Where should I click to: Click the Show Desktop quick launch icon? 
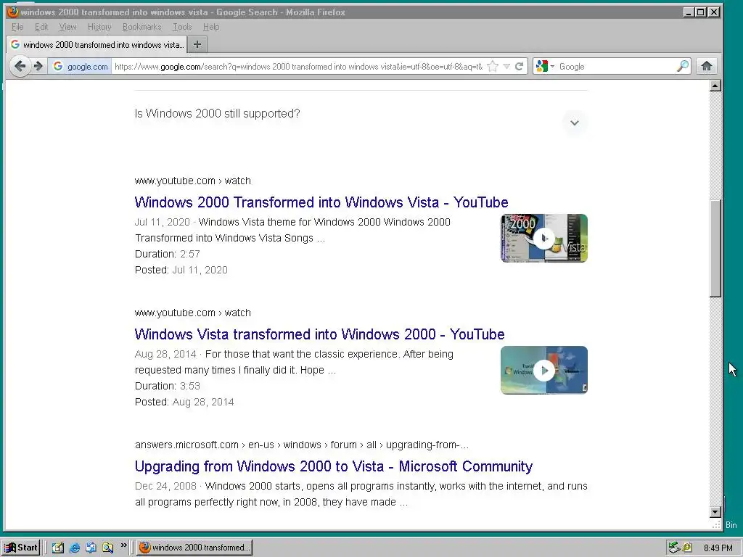point(58,548)
